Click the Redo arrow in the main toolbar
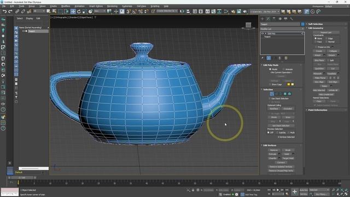 pyautogui.click(x=10, y=11)
